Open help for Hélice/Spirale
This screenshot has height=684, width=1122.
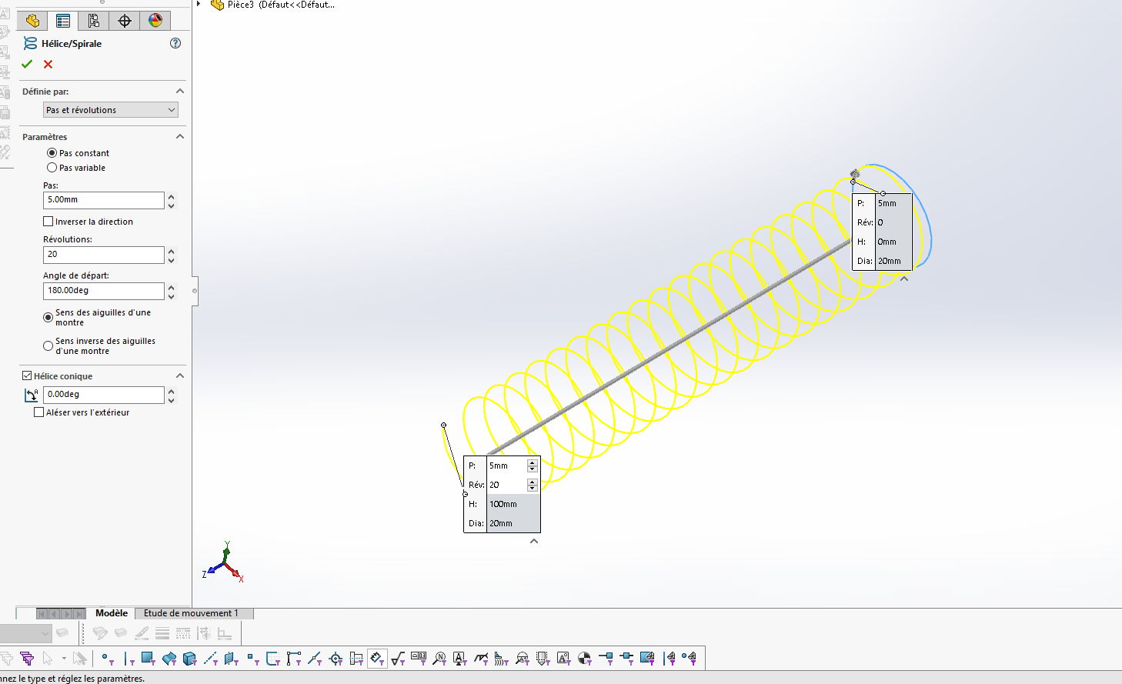pos(175,44)
